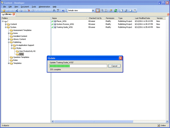Click the red X Delete icon
Image resolution: width=170 pixels, height=128 pixels.
click(29, 11)
